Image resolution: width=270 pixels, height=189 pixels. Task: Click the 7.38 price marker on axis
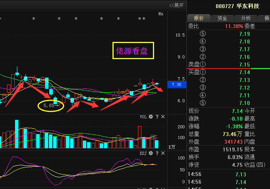(176, 85)
